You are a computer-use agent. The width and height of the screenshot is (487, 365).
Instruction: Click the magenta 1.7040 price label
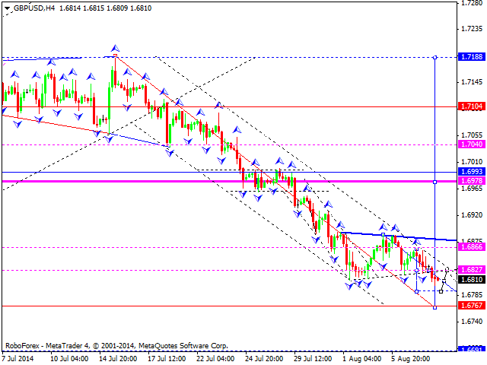(x=472, y=144)
